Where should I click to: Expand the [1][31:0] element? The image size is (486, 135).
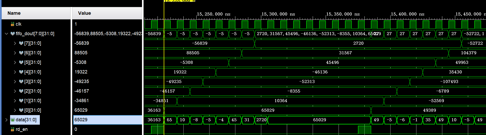coord(15,101)
